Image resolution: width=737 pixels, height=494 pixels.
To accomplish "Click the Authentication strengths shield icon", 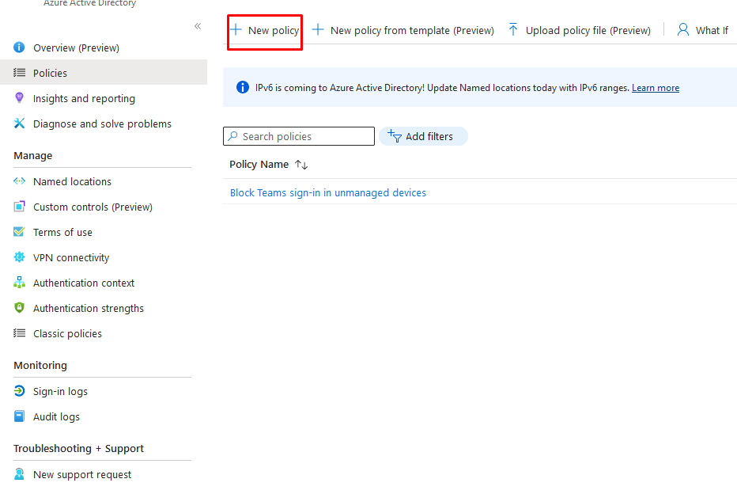I will point(19,308).
